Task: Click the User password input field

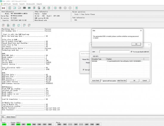Action: pos(115,52)
